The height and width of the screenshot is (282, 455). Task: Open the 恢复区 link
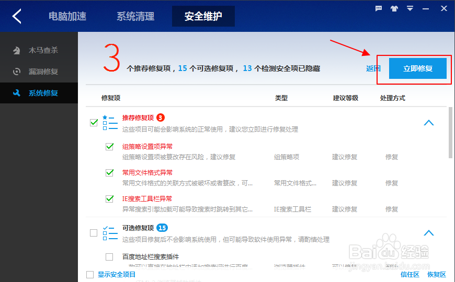point(436,275)
